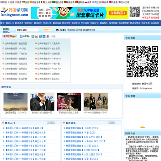Screen dimensions: 161x161
Task: Open 韩国文化 in the navigation bar
Action: (94, 23)
